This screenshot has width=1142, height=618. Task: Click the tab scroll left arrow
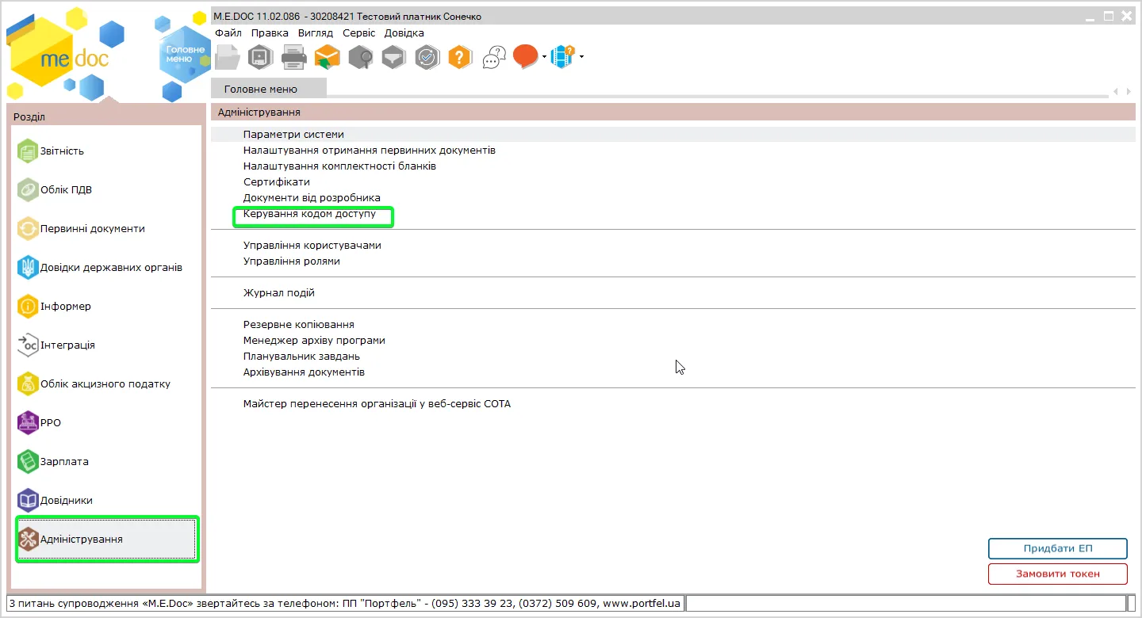(x=1116, y=91)
